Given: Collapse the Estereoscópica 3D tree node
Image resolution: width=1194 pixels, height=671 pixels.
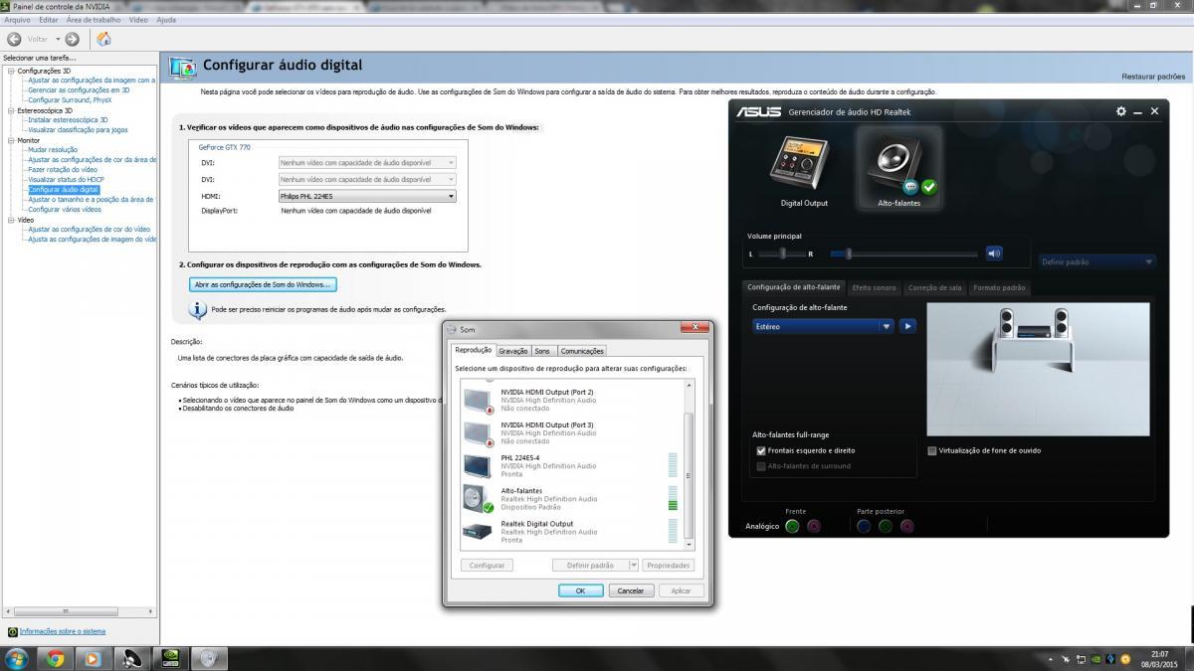Looking at the screenshot, I should point(11,110).
